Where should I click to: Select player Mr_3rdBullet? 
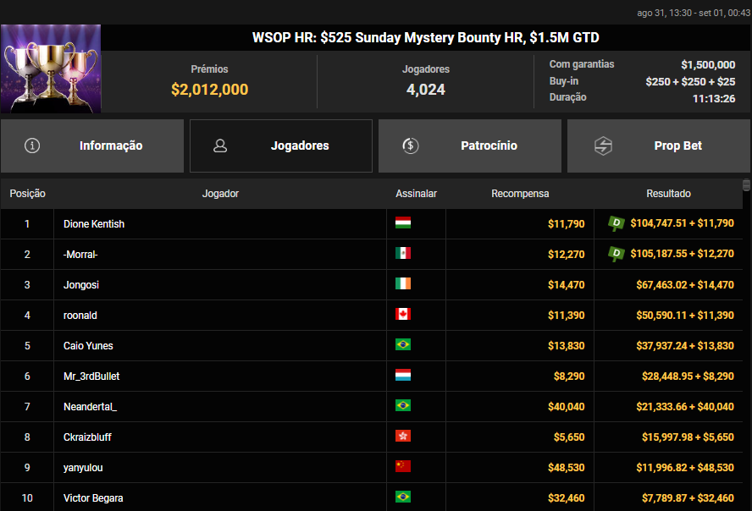[91, 376]
